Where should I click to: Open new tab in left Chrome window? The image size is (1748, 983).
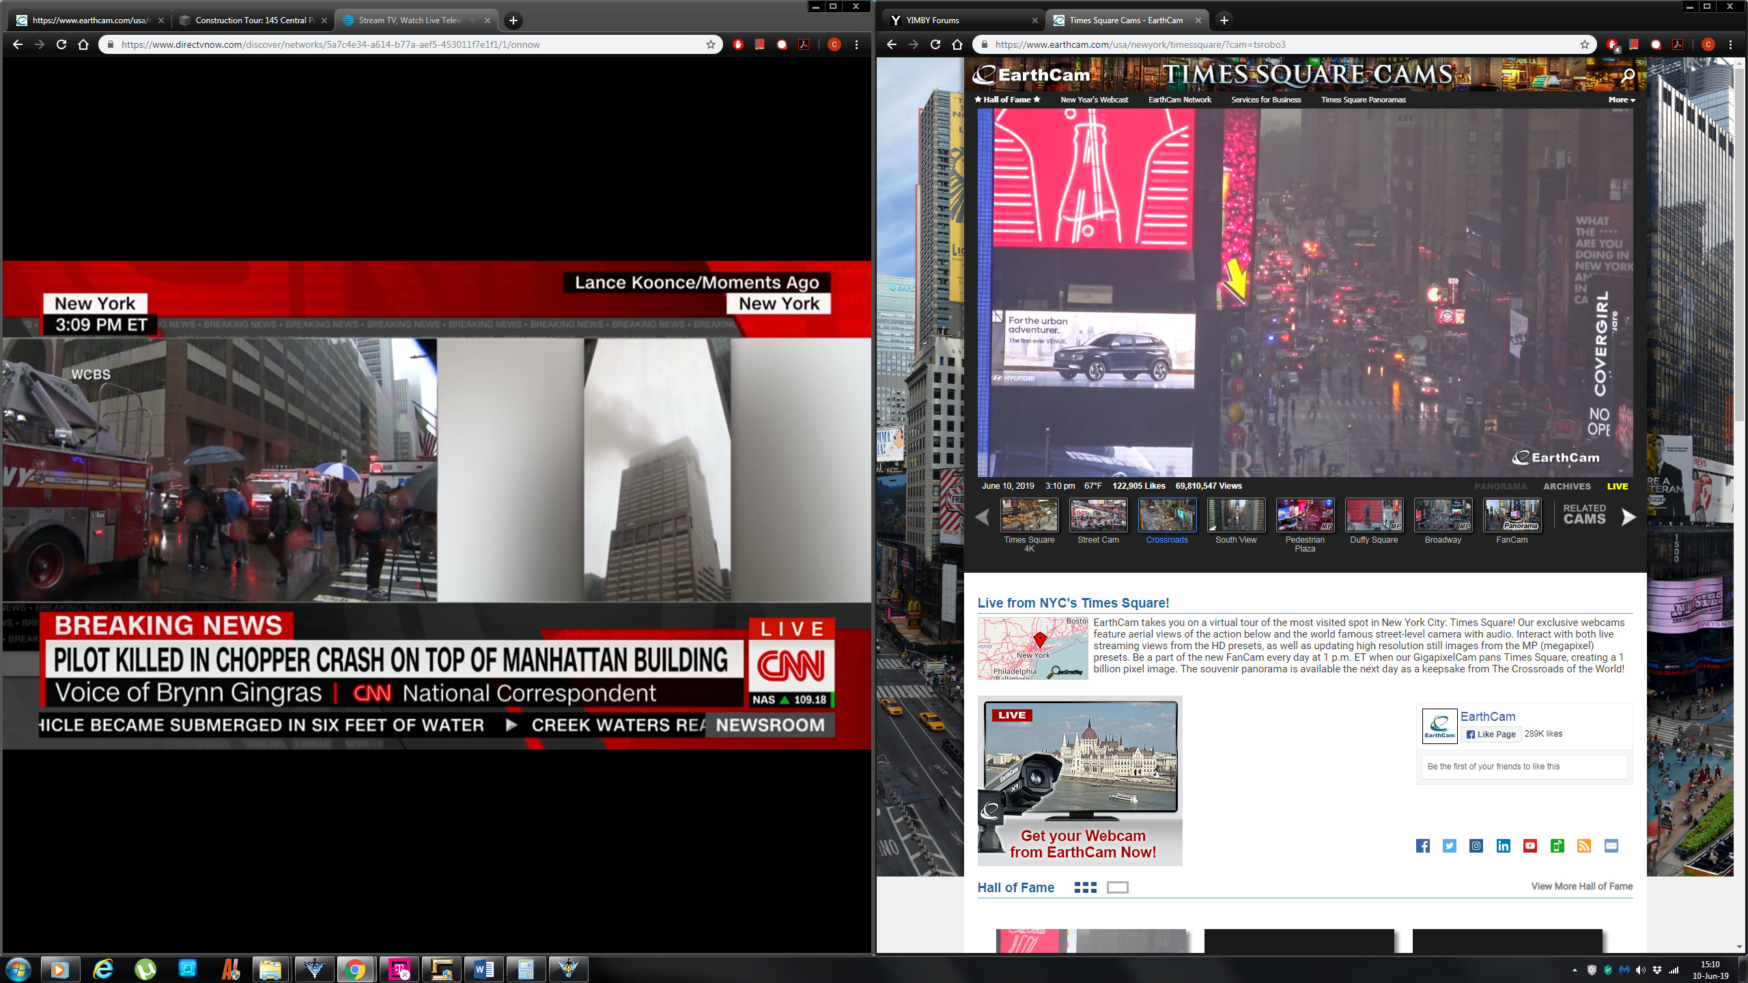tap(513, 20)
